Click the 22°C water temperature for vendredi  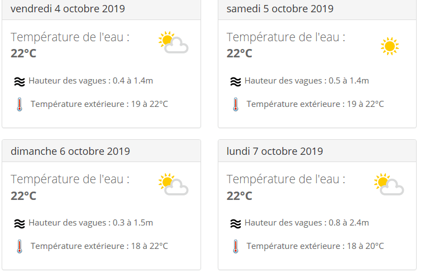click(x=23, y=53)
